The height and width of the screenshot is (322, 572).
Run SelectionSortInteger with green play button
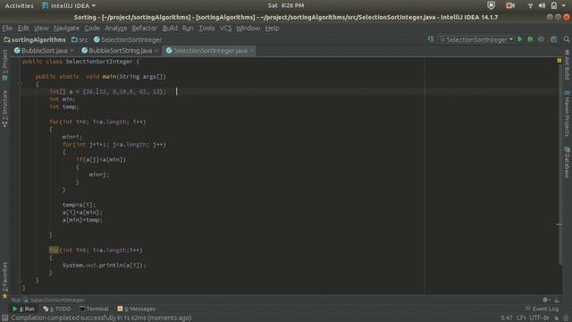click(x=520, y=39)
